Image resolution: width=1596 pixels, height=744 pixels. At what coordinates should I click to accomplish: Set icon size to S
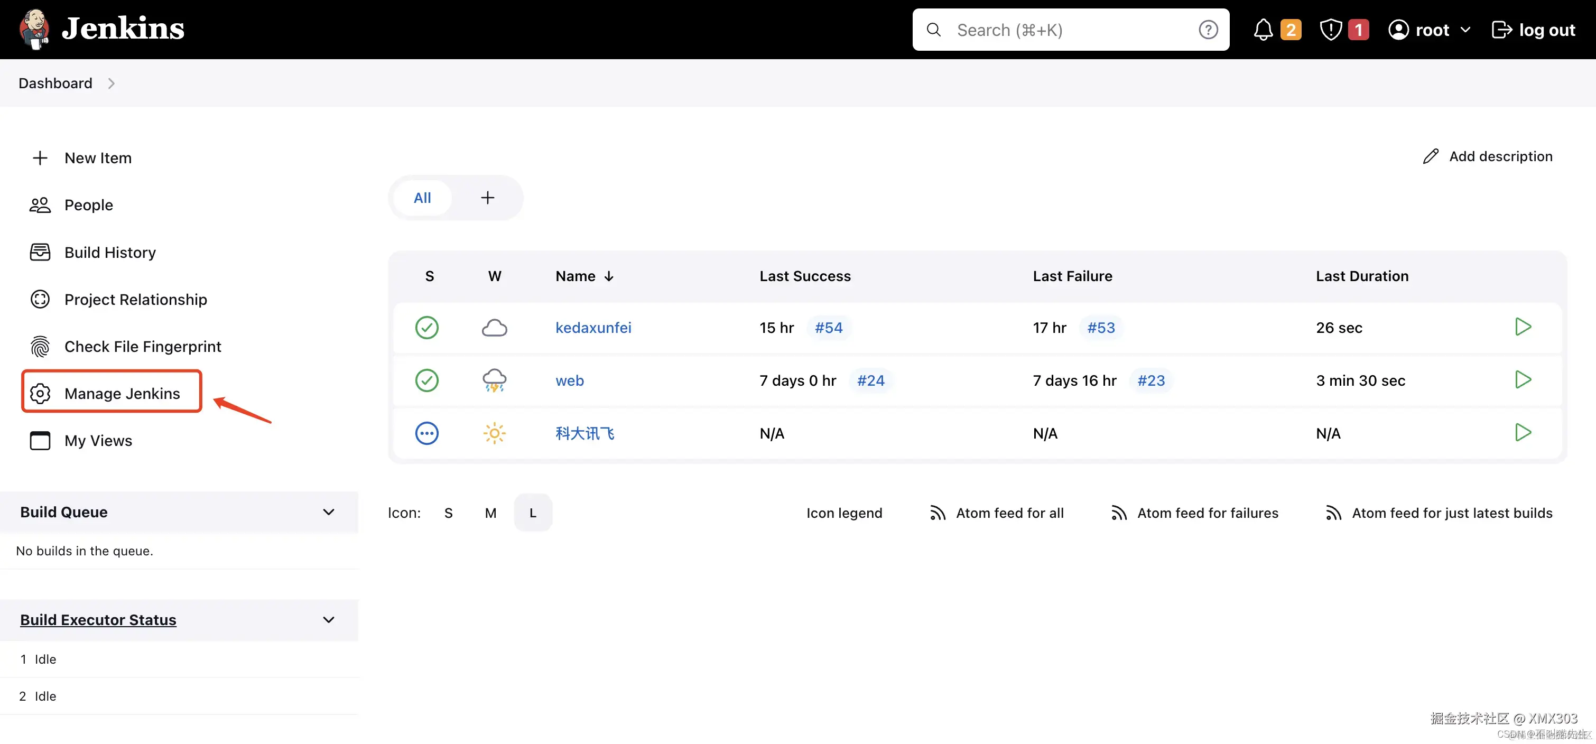tap(448, 513)
